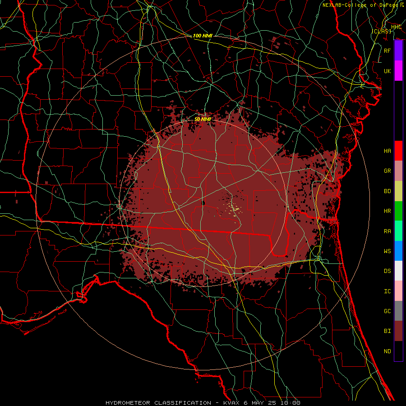This screenshot has height=406, width=406.
Task: Click the ND legend label
Action: tap(387, 351)
